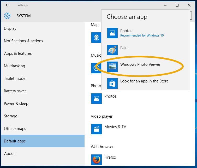Click the Photos icon under Photo viewer
This screenshot has height=168, width=197.
click(x=97, y=99)
